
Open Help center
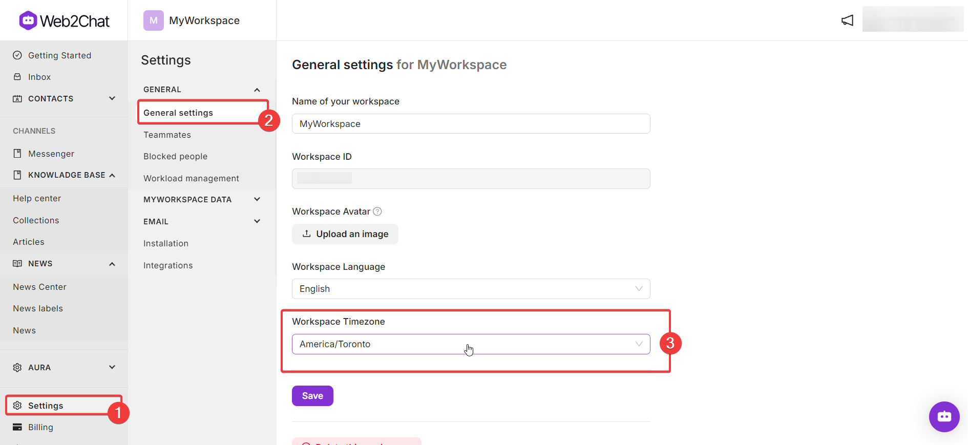(x=37, y=198)
